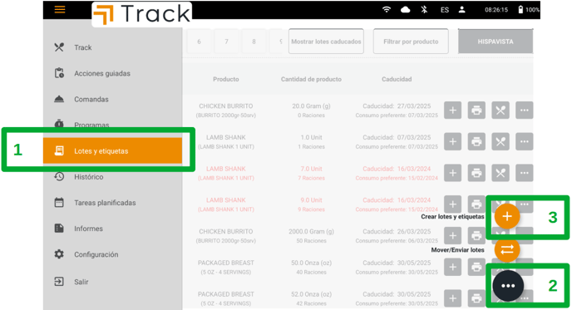Click the HISPAVISTA button
This screenshot has height=310, width=572.
pyautogui.click(x=496, y=42)
